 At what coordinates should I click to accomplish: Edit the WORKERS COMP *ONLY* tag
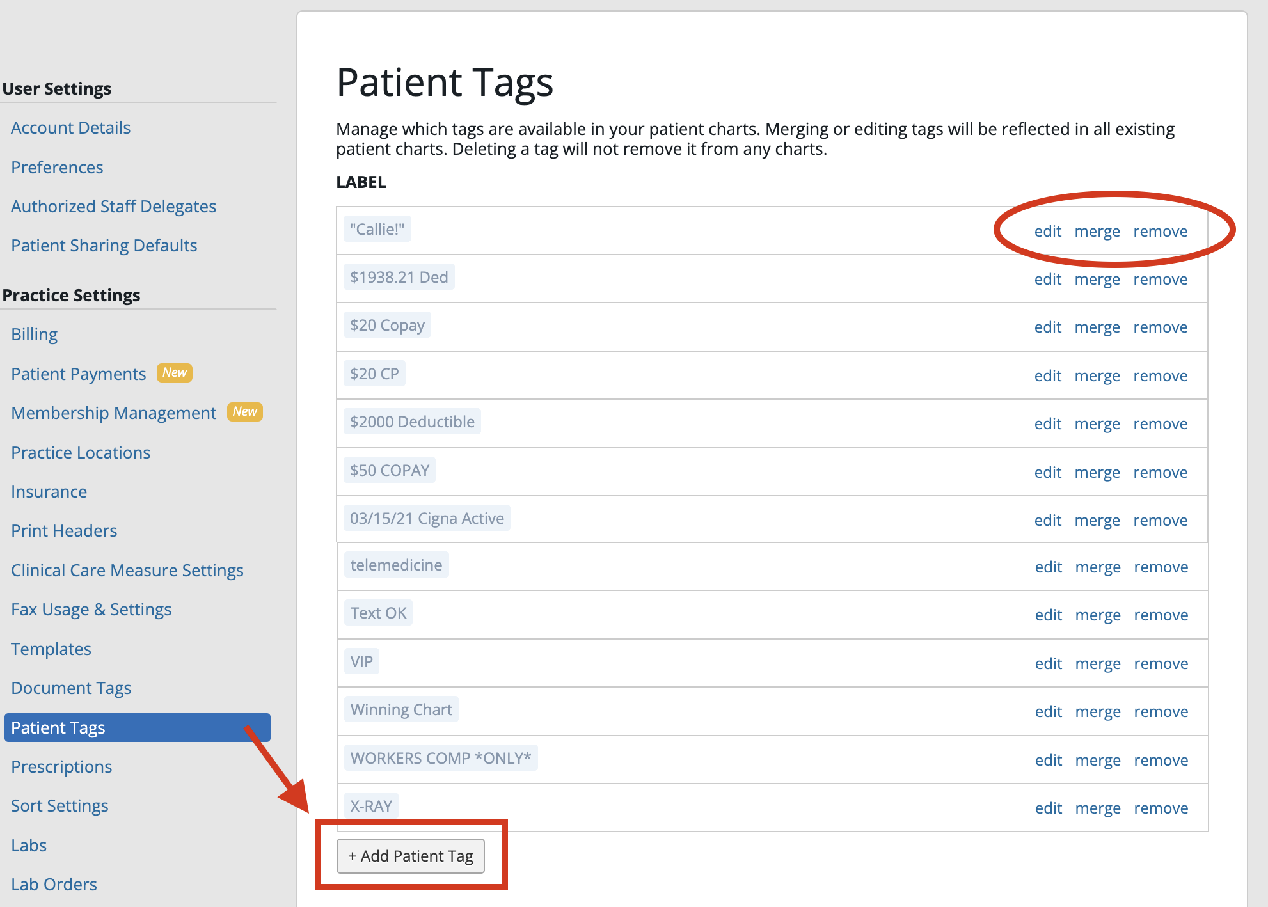click(x=1047, y=760)
